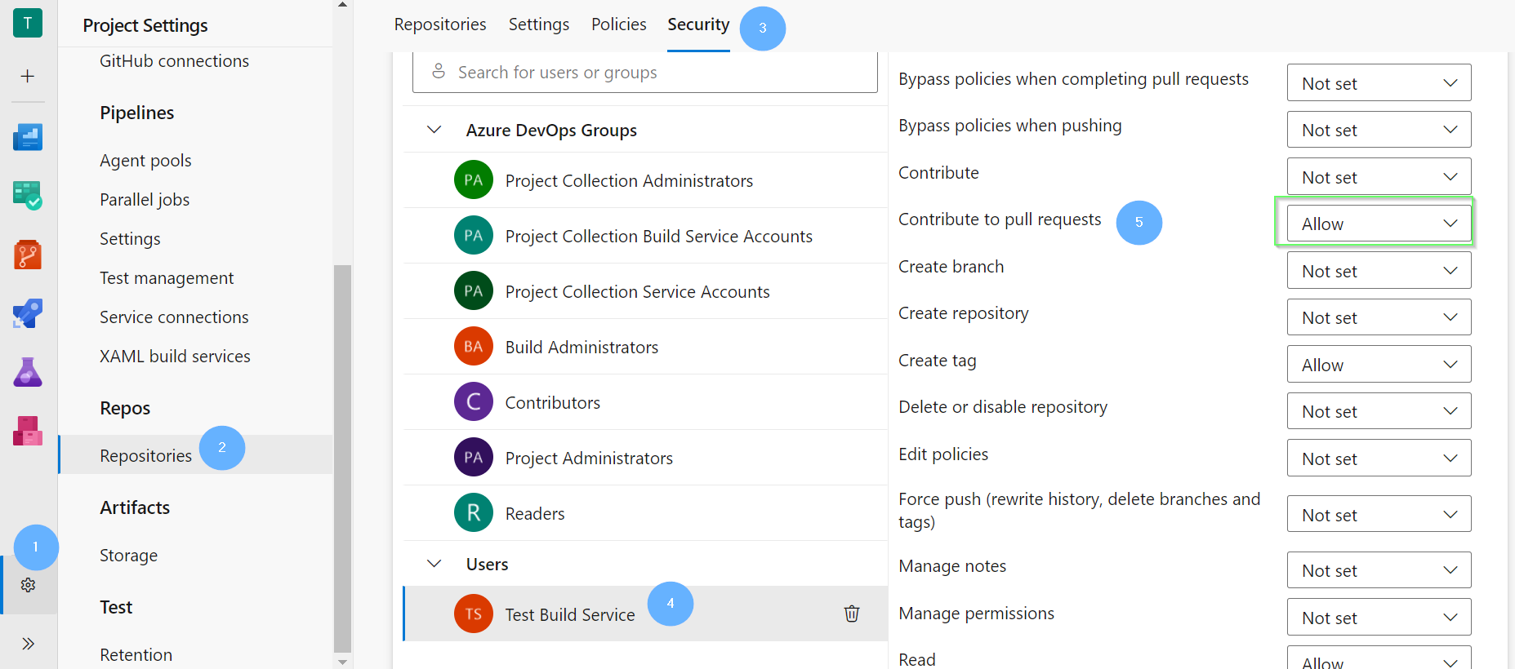Image resolution: width=1515 pixels, height=669 pixels.
Task: Open the purple flask icon in sidebar
Action: pos(28,372)
